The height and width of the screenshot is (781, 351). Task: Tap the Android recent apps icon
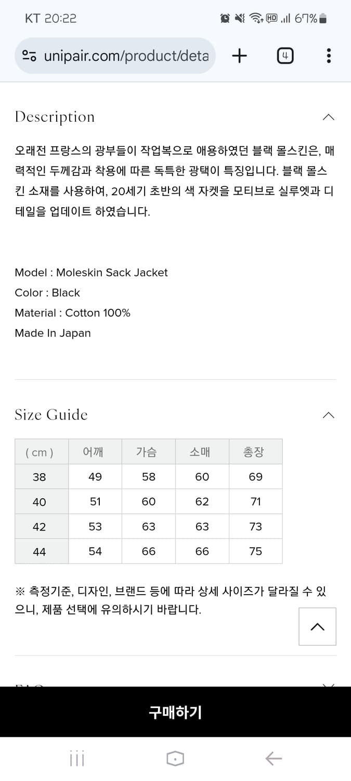coord(77,759)
